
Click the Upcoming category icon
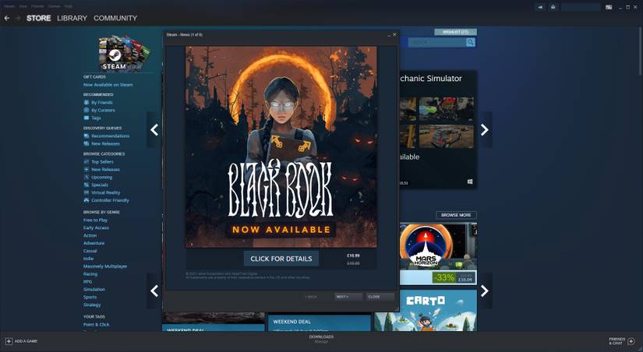pos(86,178)
